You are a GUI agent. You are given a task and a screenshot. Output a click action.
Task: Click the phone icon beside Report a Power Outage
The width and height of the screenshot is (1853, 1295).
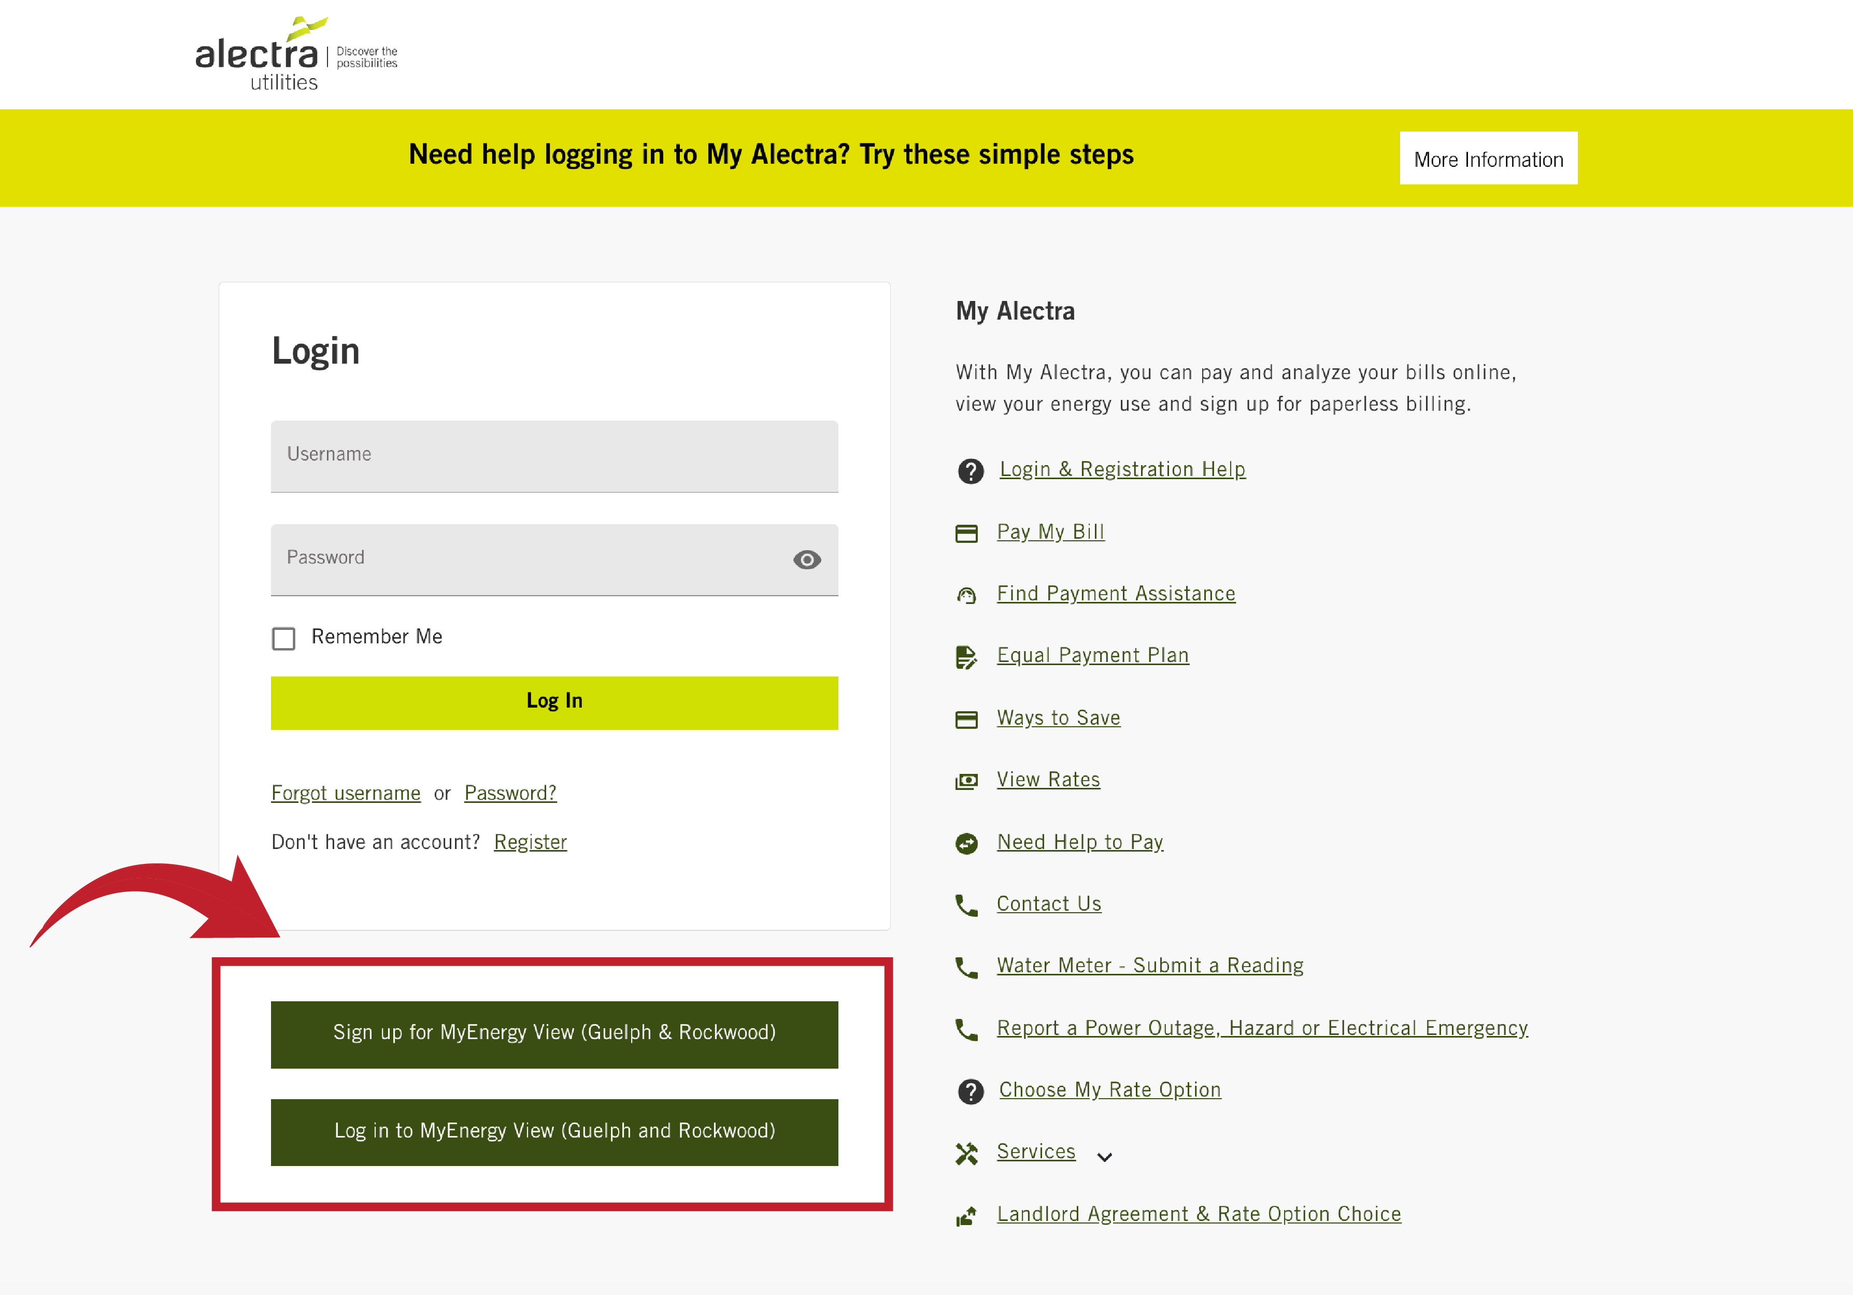coord(966,1030)
